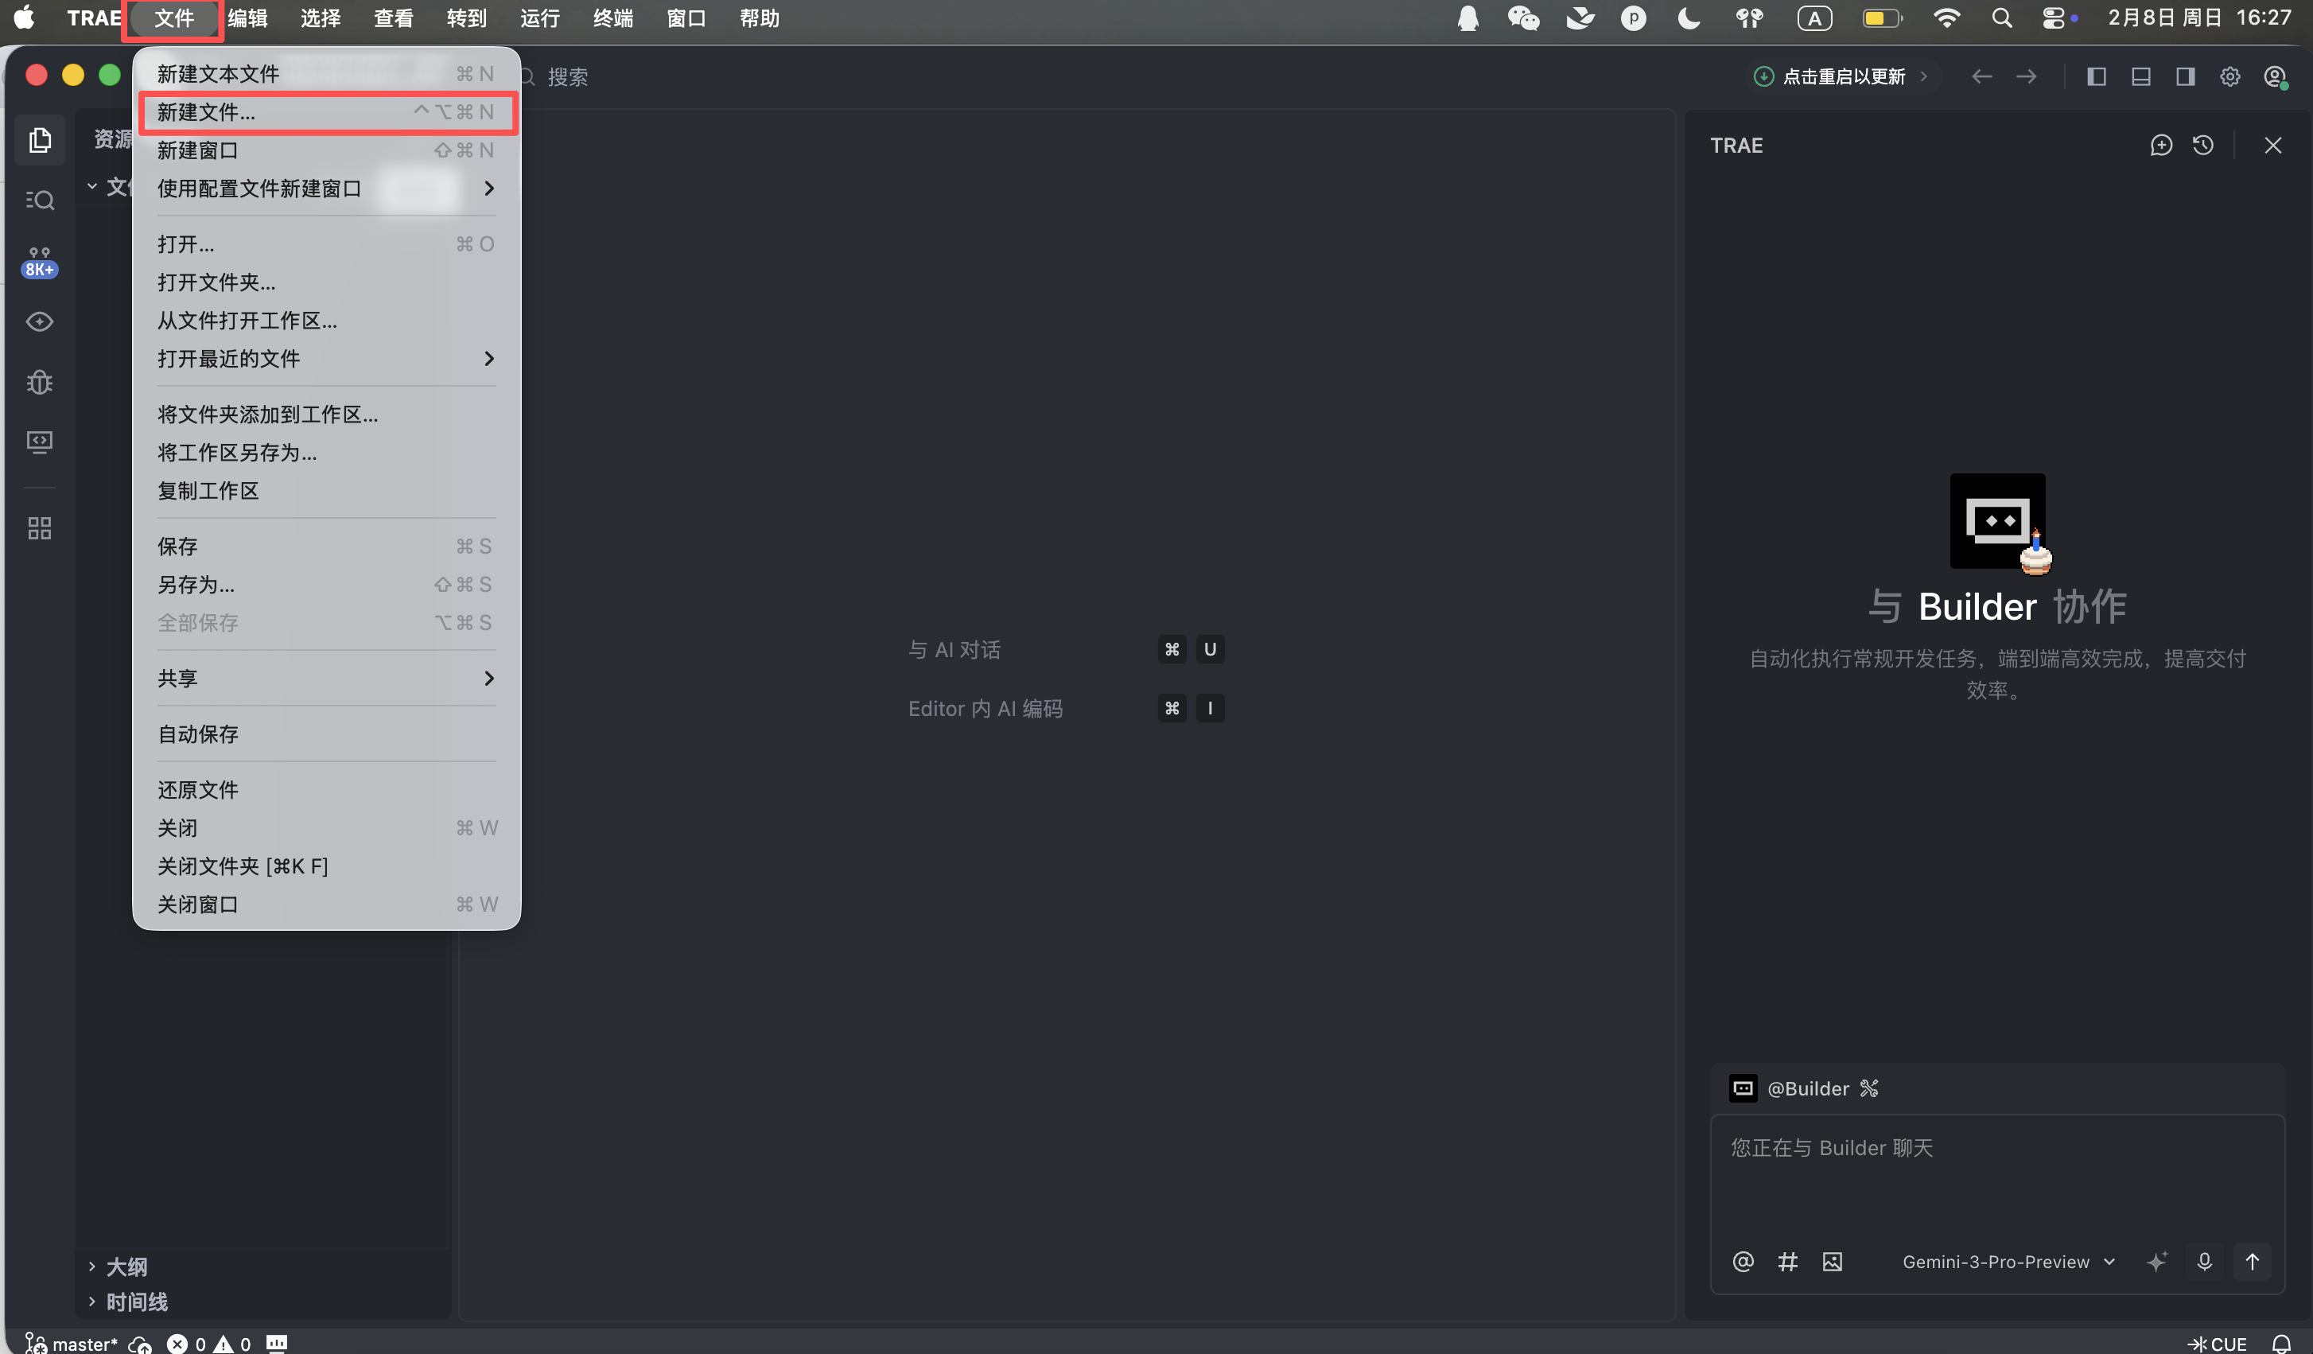Open the Run and Debug bug icon
The image size is (2313, 1354).
click(40, 382)
